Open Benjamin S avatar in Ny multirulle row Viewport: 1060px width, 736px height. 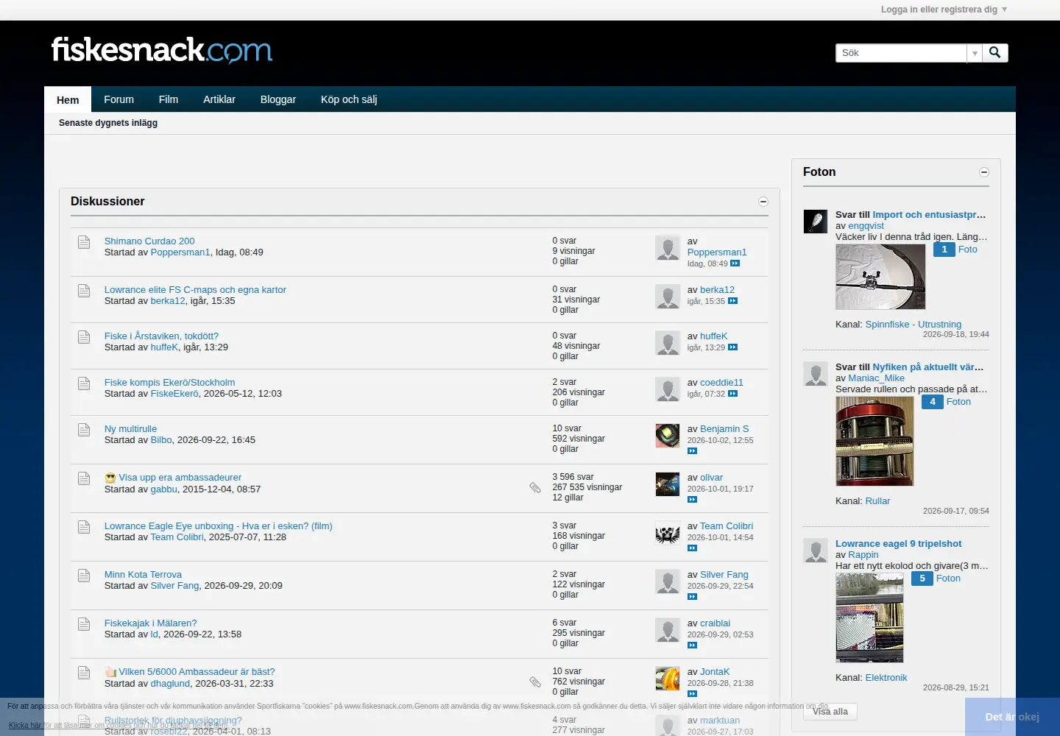pyautogui.click(x=668, y=436)
